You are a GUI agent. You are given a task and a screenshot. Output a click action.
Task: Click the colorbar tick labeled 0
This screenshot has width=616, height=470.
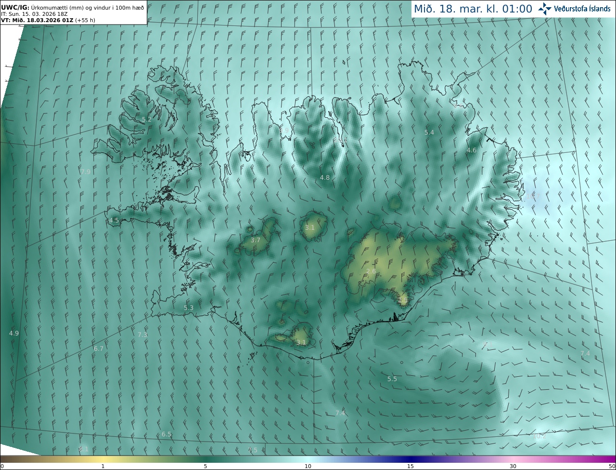(x=2, y=466)
